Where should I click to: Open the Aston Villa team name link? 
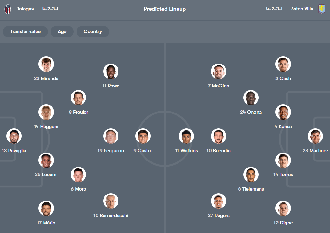click(x=302, y=9)
